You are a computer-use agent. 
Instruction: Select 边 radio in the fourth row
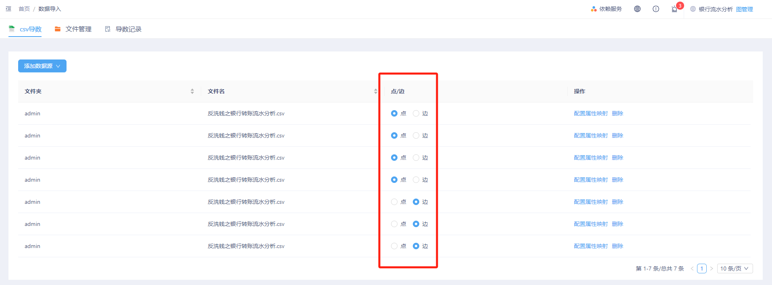tap(416, 180)
